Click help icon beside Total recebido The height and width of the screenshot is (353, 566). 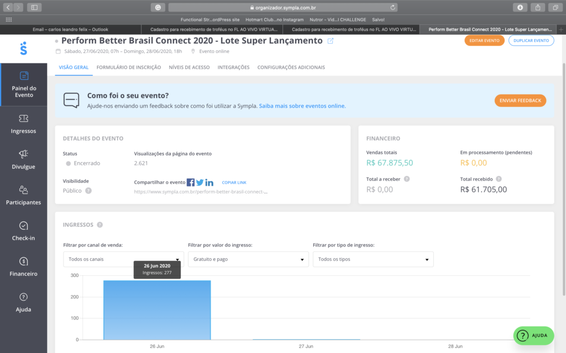(499, 179)
